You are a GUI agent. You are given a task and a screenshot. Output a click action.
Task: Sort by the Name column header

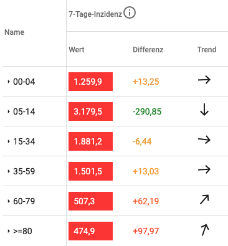(14, 32)
